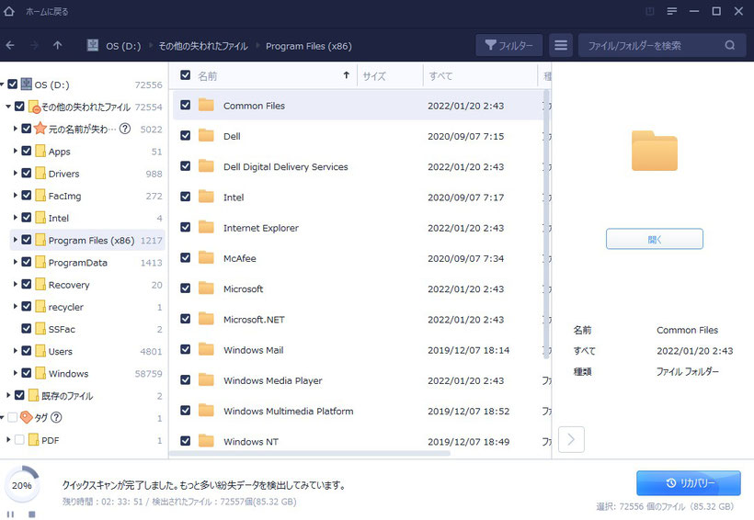The height and width of the screenshot is (520, 754).
Task: Click the 20% scan progress ring
Action: click(x=22, y=485)
